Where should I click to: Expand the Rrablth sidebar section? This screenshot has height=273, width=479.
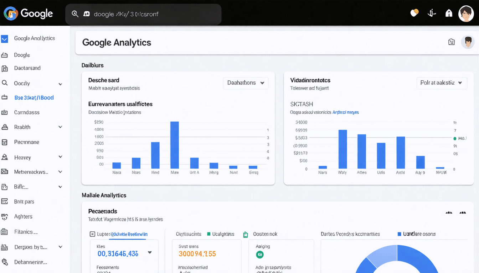(x=60, y=127)
